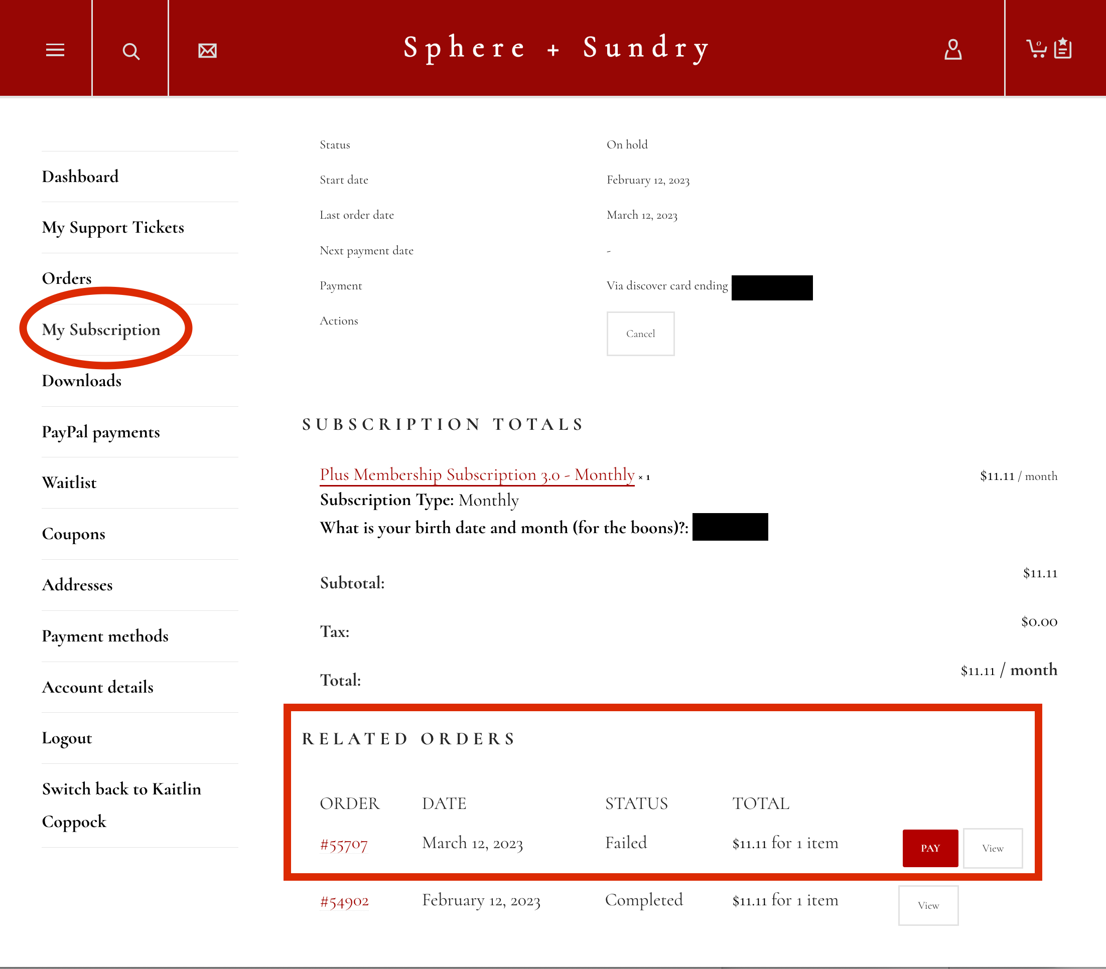Click the 'RELATED ORDERS' heading
The height and width of the screenshot is (969, 1106).
click(409, 739)
